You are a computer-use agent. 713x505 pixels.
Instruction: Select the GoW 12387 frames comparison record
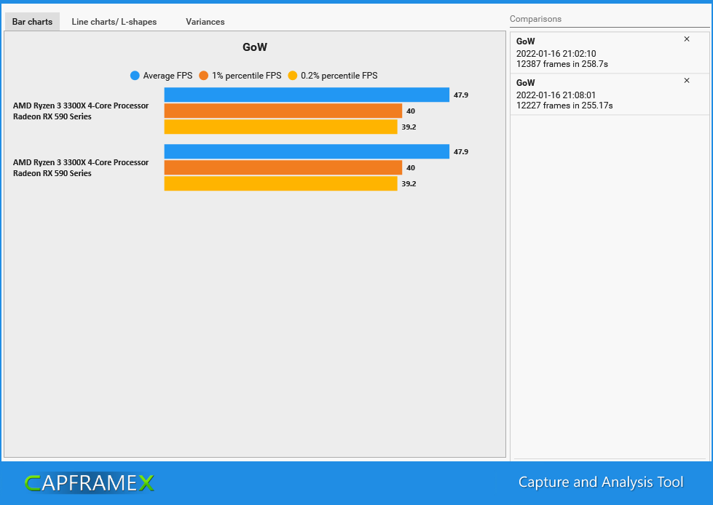coord(610,52)
